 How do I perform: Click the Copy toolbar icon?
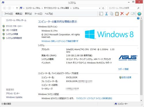pos(111,14)
